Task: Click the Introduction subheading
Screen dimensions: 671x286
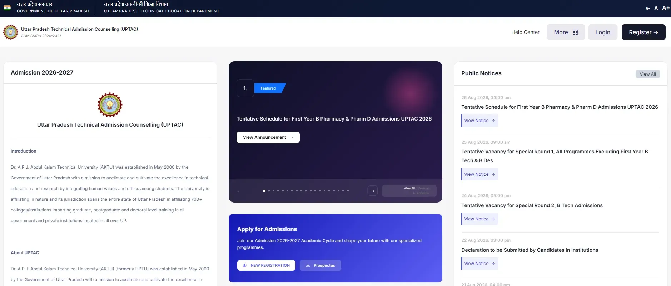Action: [x=24, y=151]
